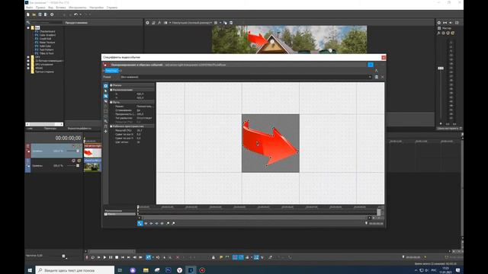Collapse the Рабочее пространство properties section
The image size is (488, 274).
111,126
